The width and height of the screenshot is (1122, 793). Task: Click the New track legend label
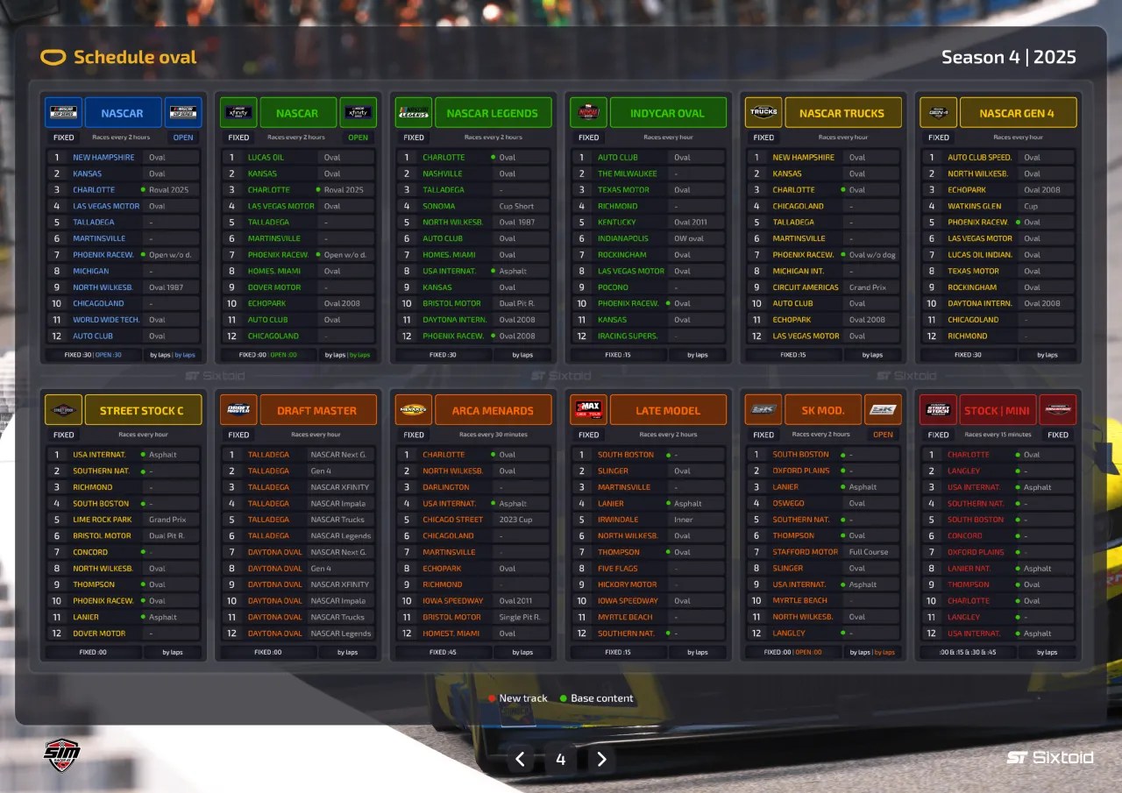click(x=523, y=698)
